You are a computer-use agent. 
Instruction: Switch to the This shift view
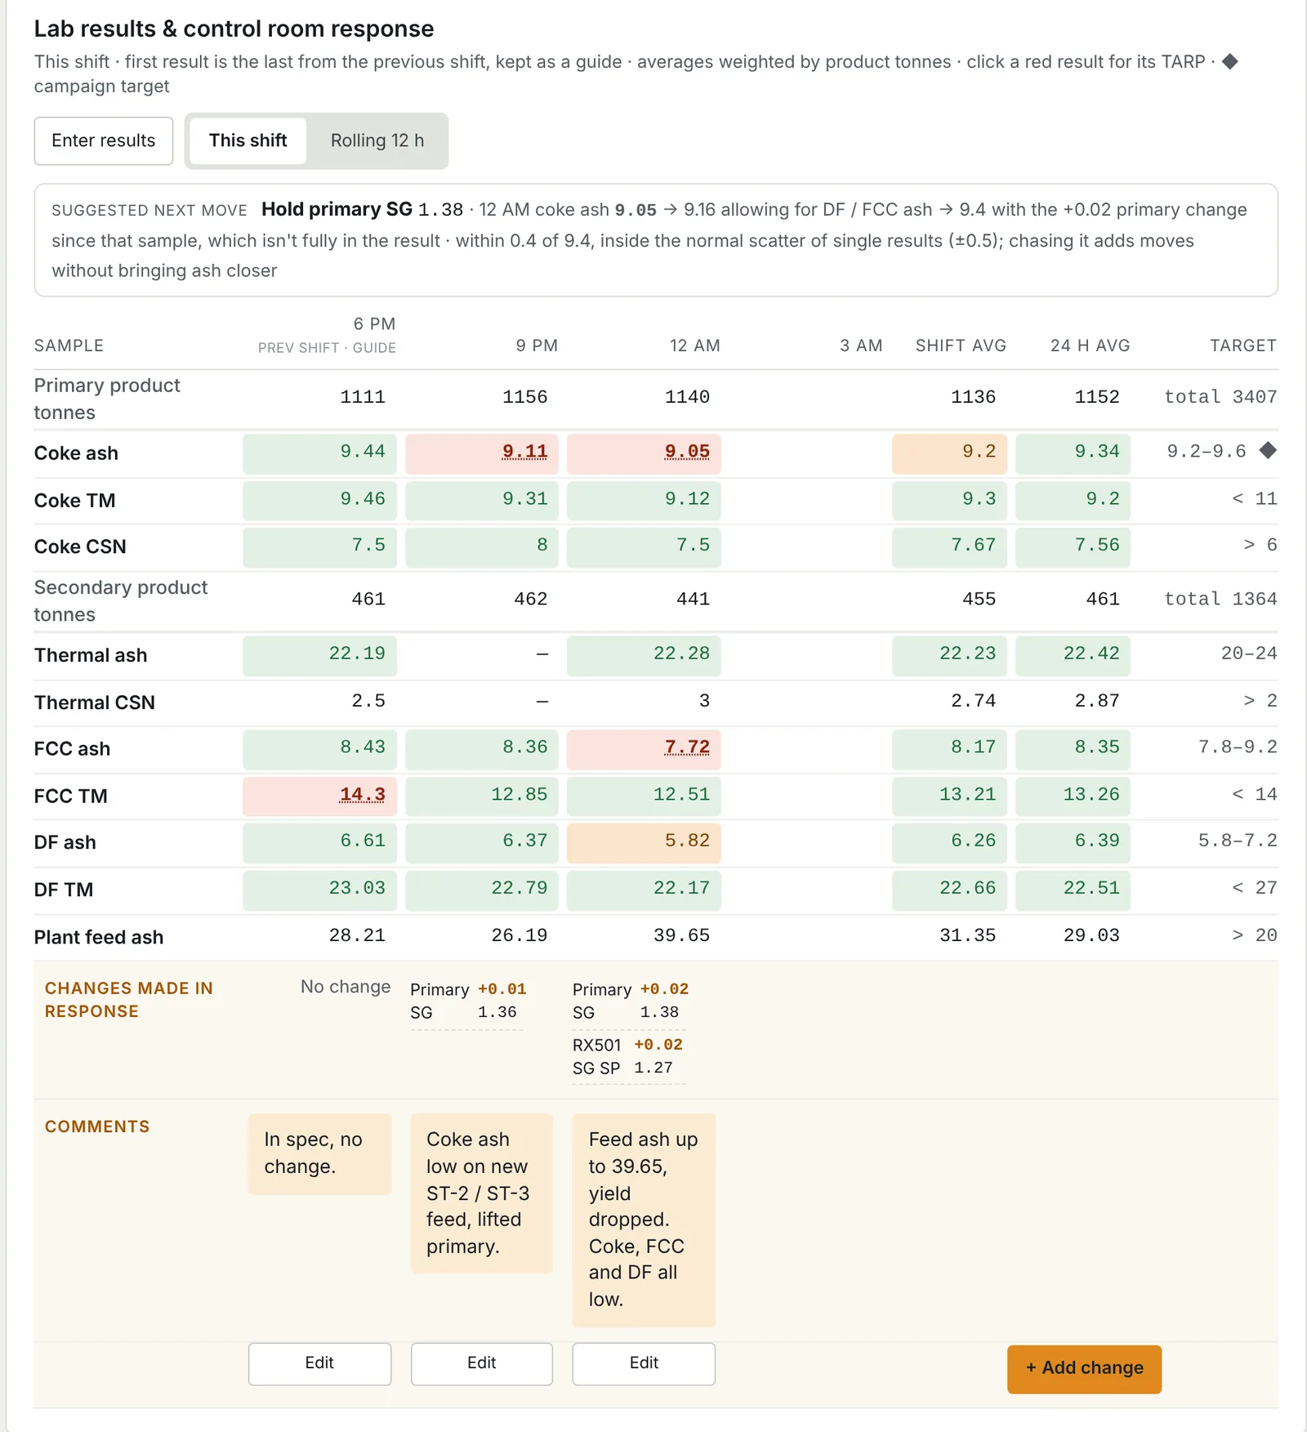pyautogui.click(x=248, y=141)
